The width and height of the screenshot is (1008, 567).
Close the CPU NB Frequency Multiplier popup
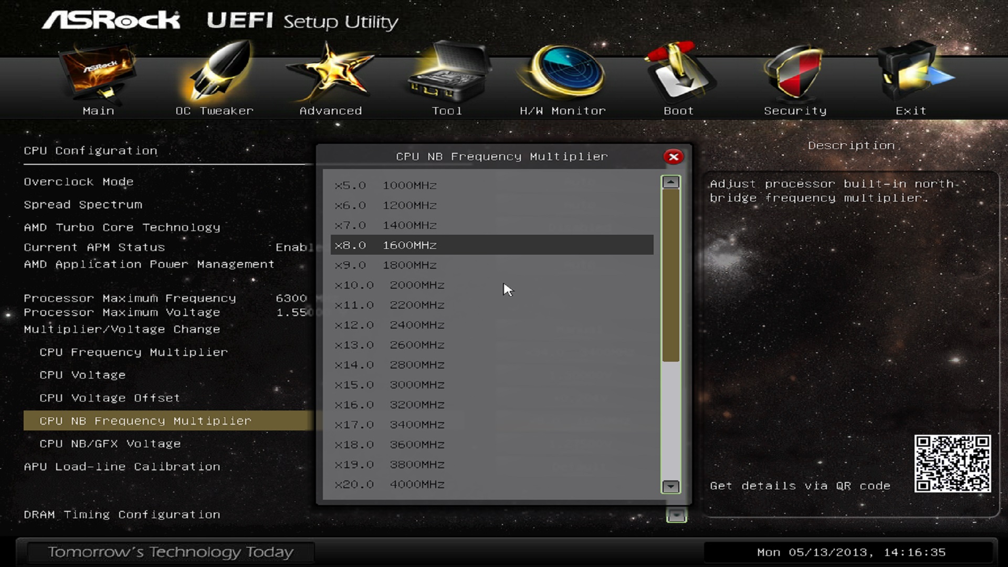tap(673, 156)
